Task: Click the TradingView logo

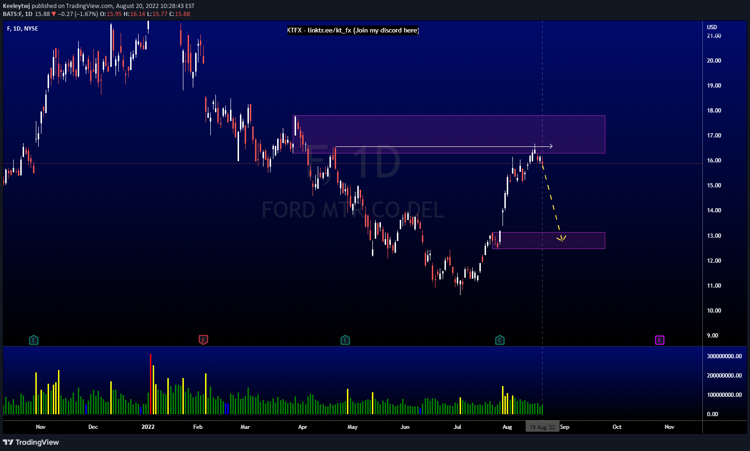Action: [31, 442]
